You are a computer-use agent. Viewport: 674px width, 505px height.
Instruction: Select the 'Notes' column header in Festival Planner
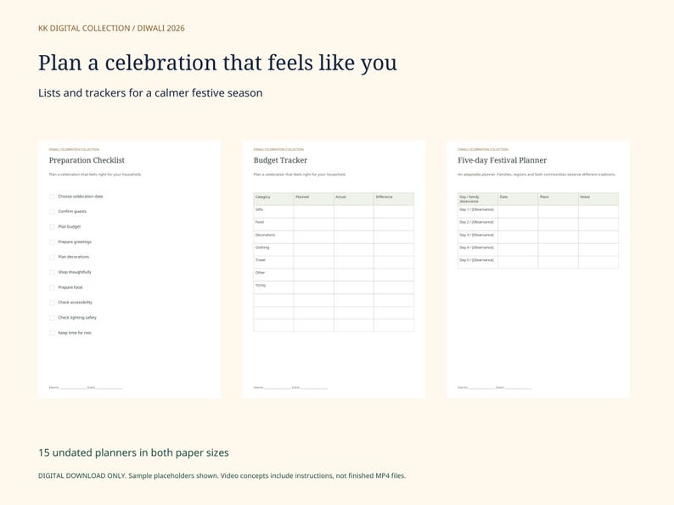coord(598,198)
